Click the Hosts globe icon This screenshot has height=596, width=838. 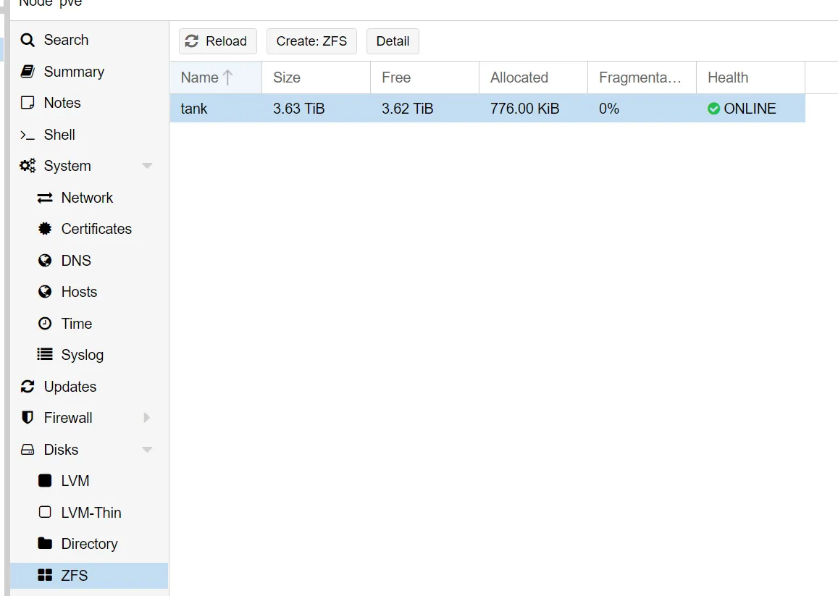(x=45, y=292)
